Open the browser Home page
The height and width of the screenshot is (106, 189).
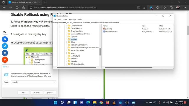[x=24, y=7]
